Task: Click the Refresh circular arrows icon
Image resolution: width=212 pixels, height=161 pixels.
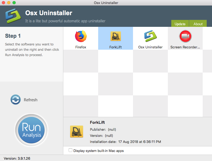Action: (15, 100)
